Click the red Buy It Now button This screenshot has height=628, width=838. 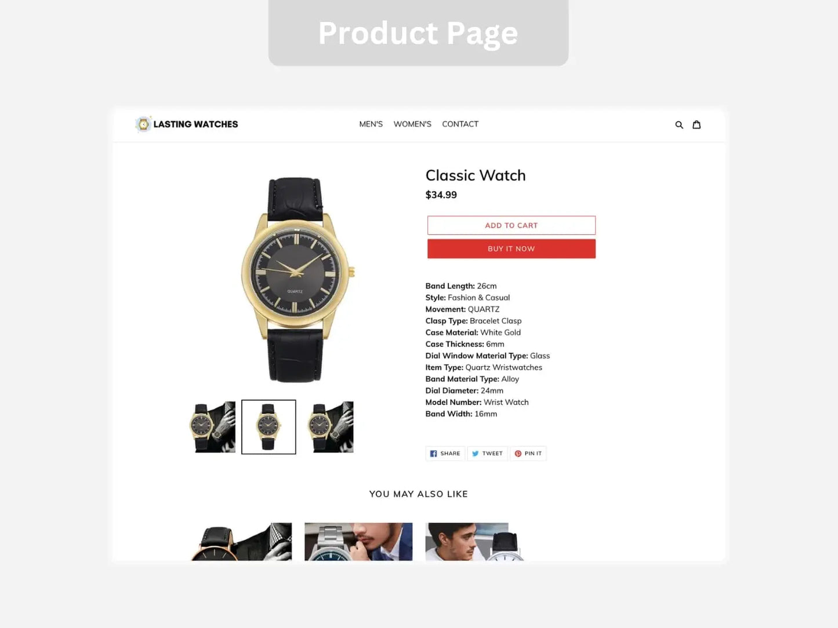click(x=511, y=249)
